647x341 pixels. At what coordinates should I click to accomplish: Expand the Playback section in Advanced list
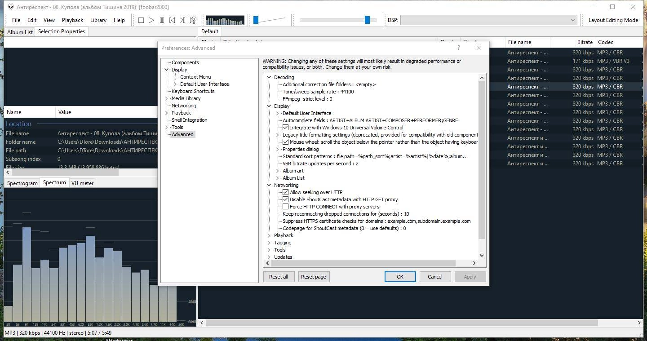click(x=269, y=235)
